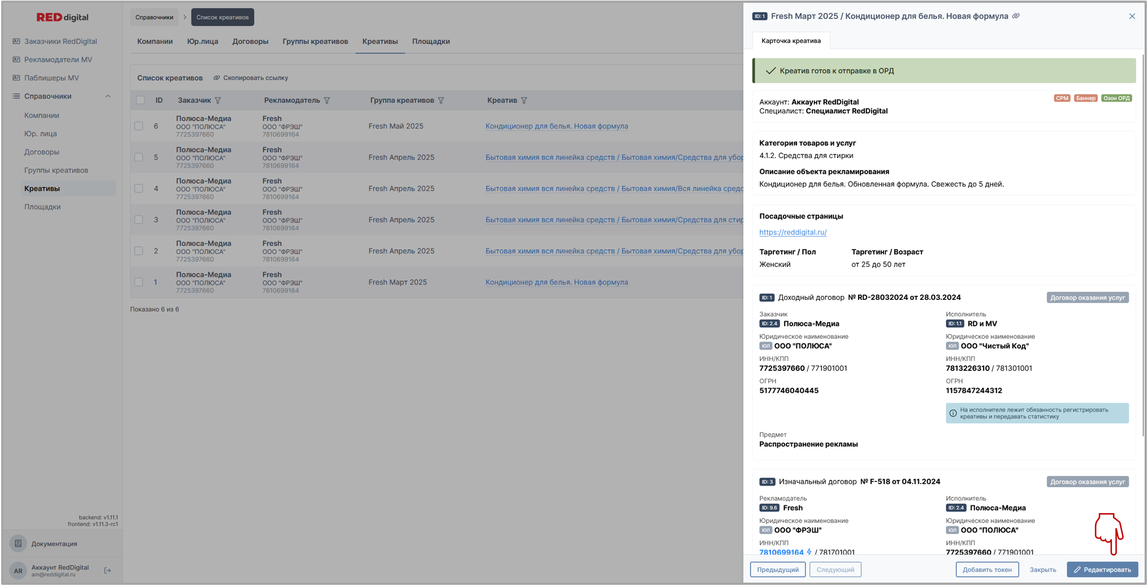Open Паблишеры MV in the sidebar
The image size is (1148, 586).
point(51,78)
